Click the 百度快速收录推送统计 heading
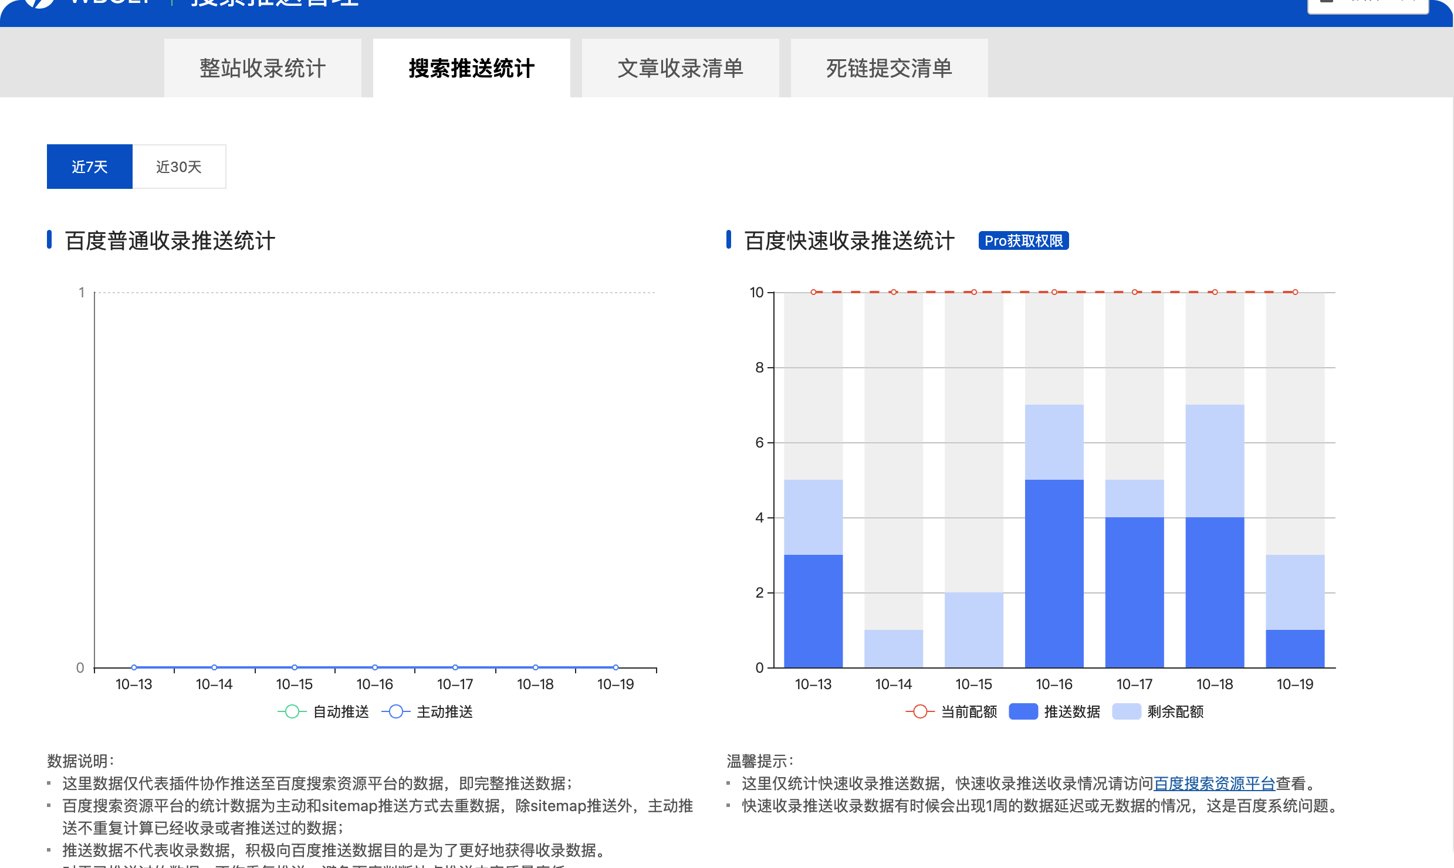 850,240
